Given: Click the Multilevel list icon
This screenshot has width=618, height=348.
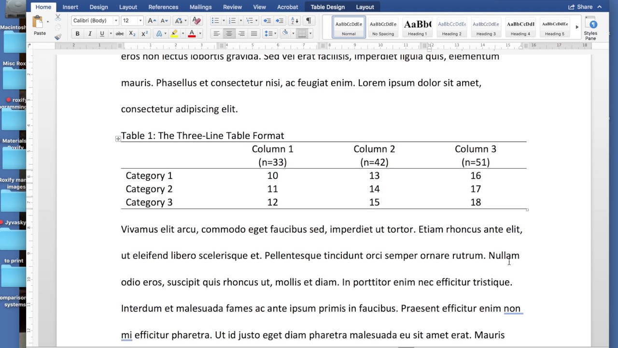Looking at the screenshot, I should point(250,21).
